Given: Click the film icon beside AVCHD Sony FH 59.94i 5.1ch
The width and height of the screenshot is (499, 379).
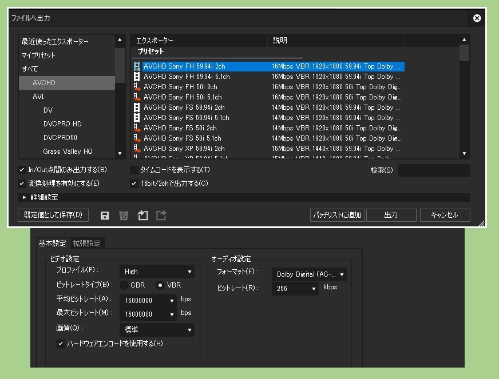Looking at the screenshot, I should click(x=137, y=77).
